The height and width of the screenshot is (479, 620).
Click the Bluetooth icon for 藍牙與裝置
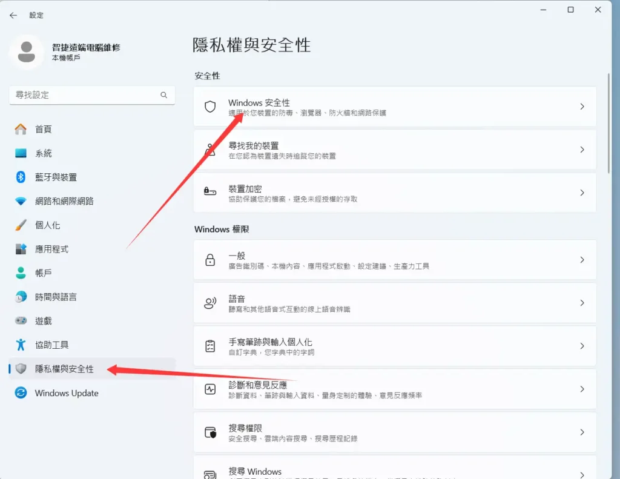21,177
